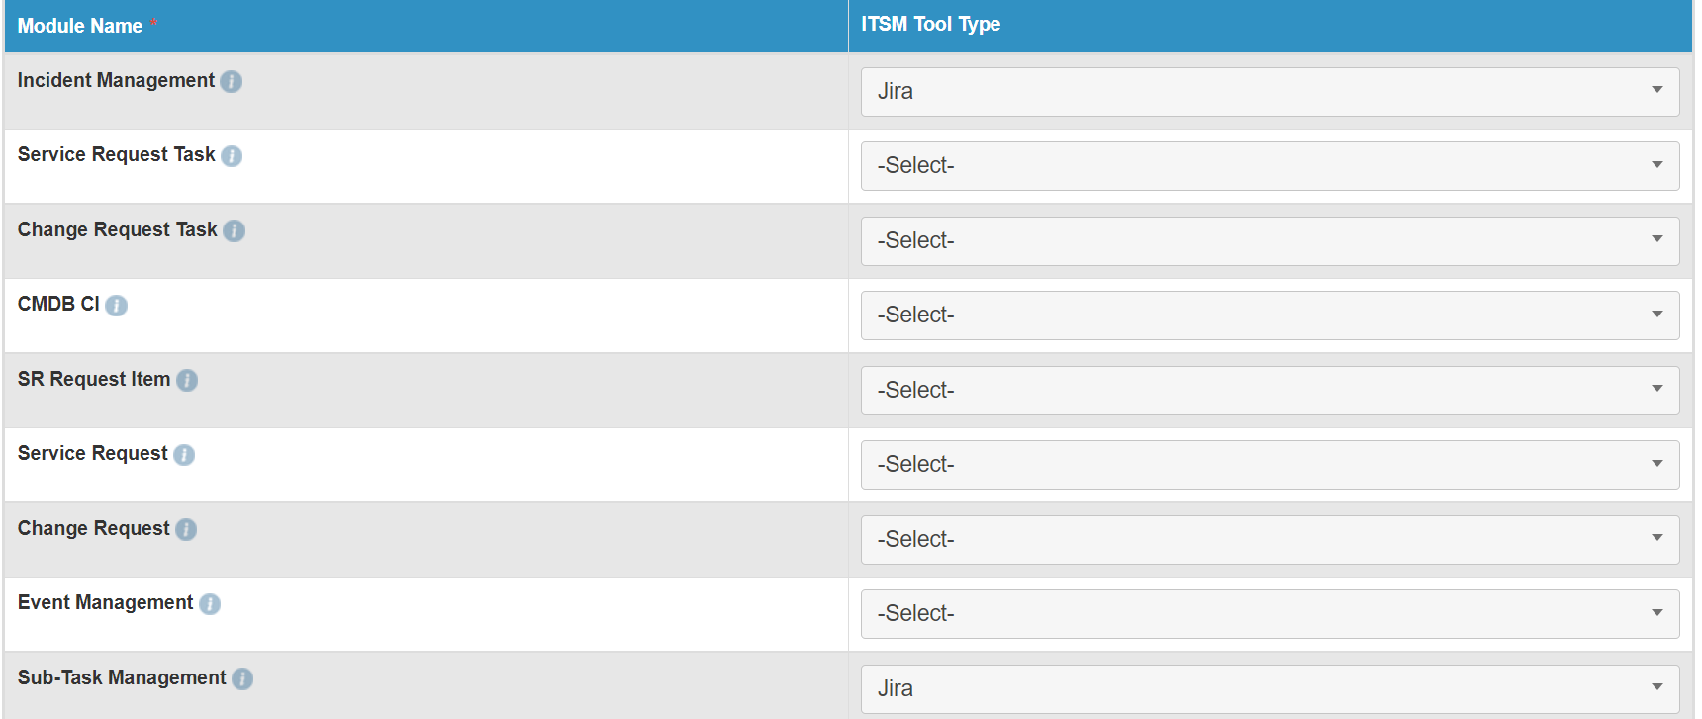
Task: Click info icon beside Service Request
Action: [x=184, y=454]
